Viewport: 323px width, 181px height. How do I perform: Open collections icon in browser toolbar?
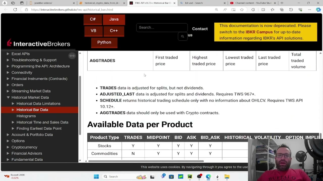282,10
